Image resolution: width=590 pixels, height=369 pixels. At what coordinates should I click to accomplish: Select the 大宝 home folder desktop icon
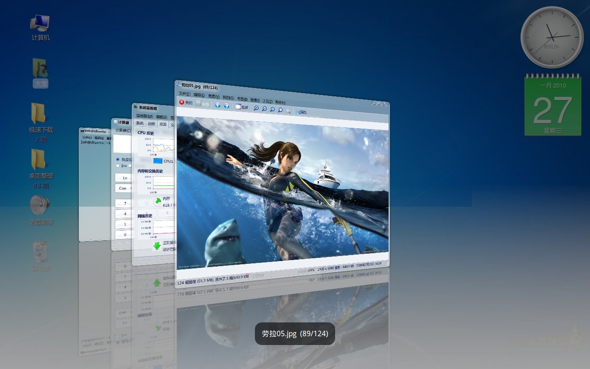click(x=41, y=72)
